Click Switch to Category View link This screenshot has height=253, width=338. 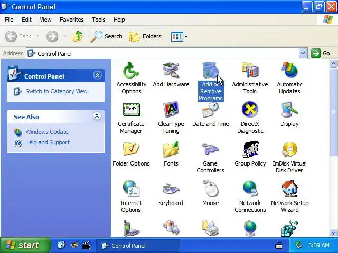click(57, 91)
